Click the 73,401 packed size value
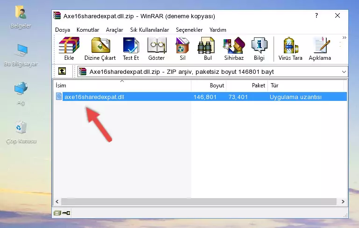This screenshot has height=228, width=359. pos(238,97)
